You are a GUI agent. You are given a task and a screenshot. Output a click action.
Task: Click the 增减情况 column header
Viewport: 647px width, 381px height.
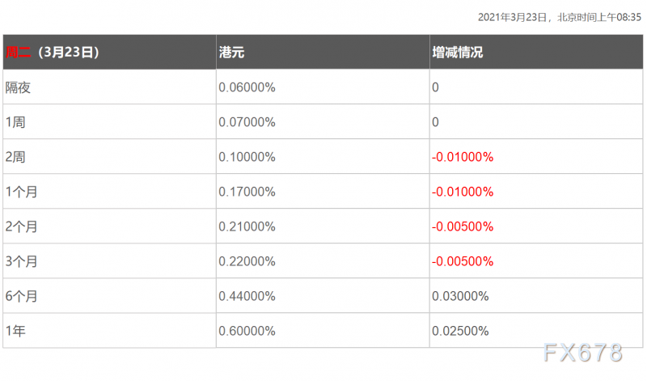(457, 52)
